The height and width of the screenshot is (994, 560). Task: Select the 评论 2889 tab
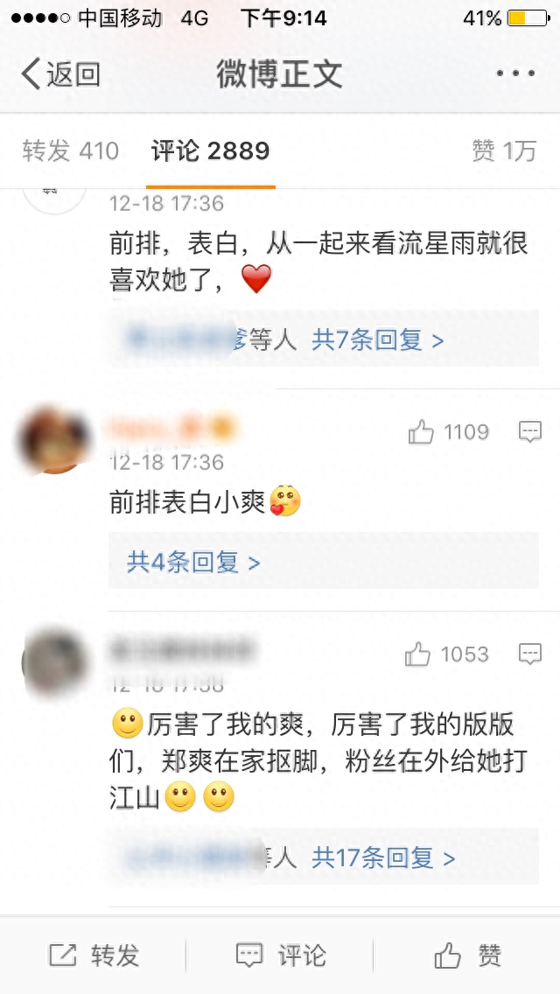click(211, 150)
